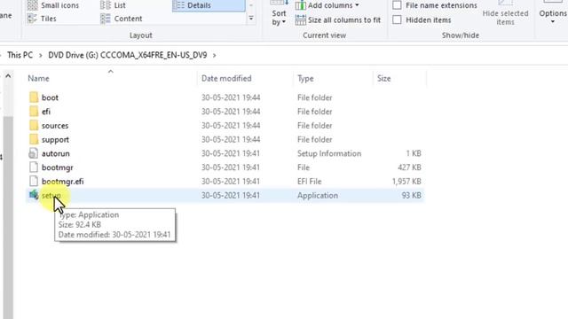Click the navigation pane scrollbar thumb
The width and height of the screenshot is (568, 319).
coord(8,217)
